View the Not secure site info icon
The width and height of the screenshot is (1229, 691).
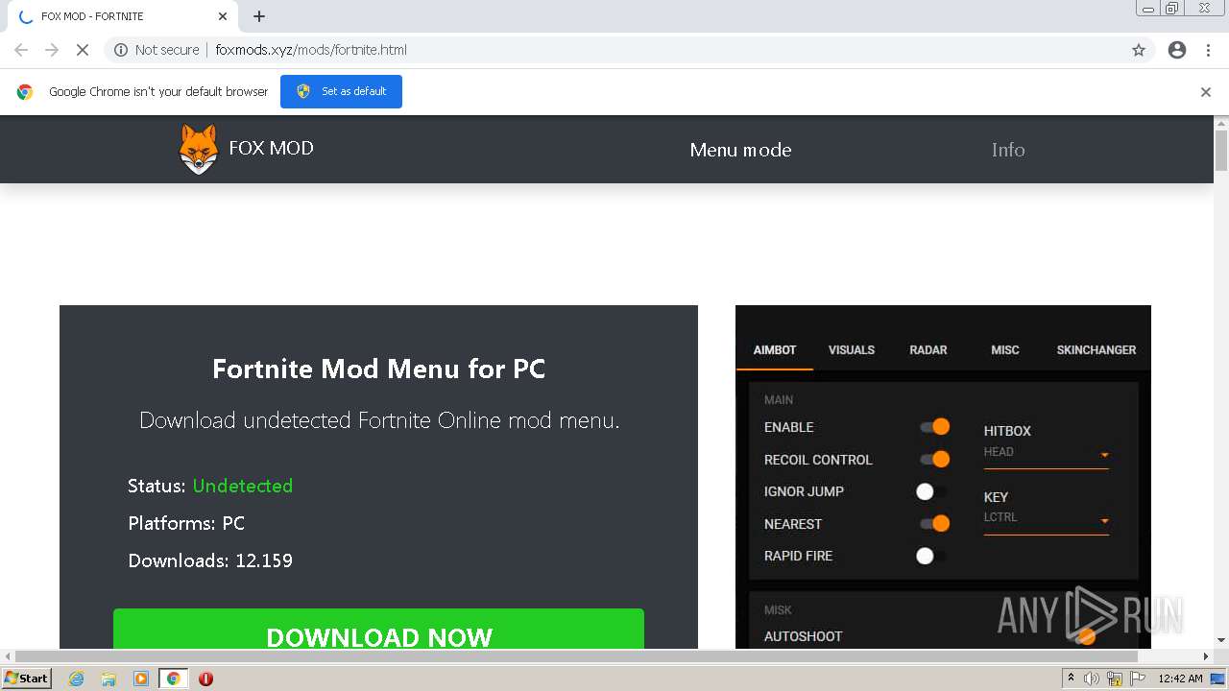pyautogui.click(x=121, y=50)
